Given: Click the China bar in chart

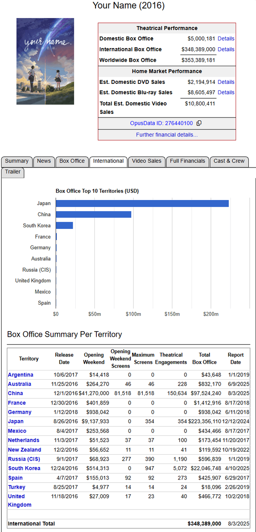Looking at the screenshot, I should click(93, 214).
